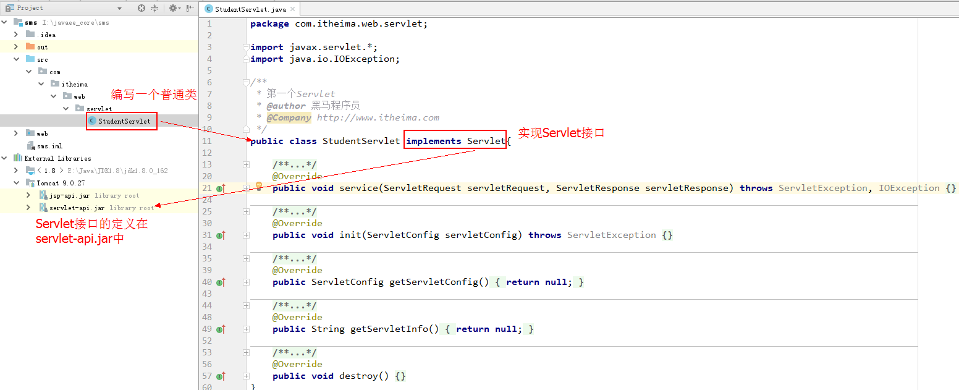The image size is (959, 390).
Task: Select StudentServlet class in project tree
Action: click(124, 121)
